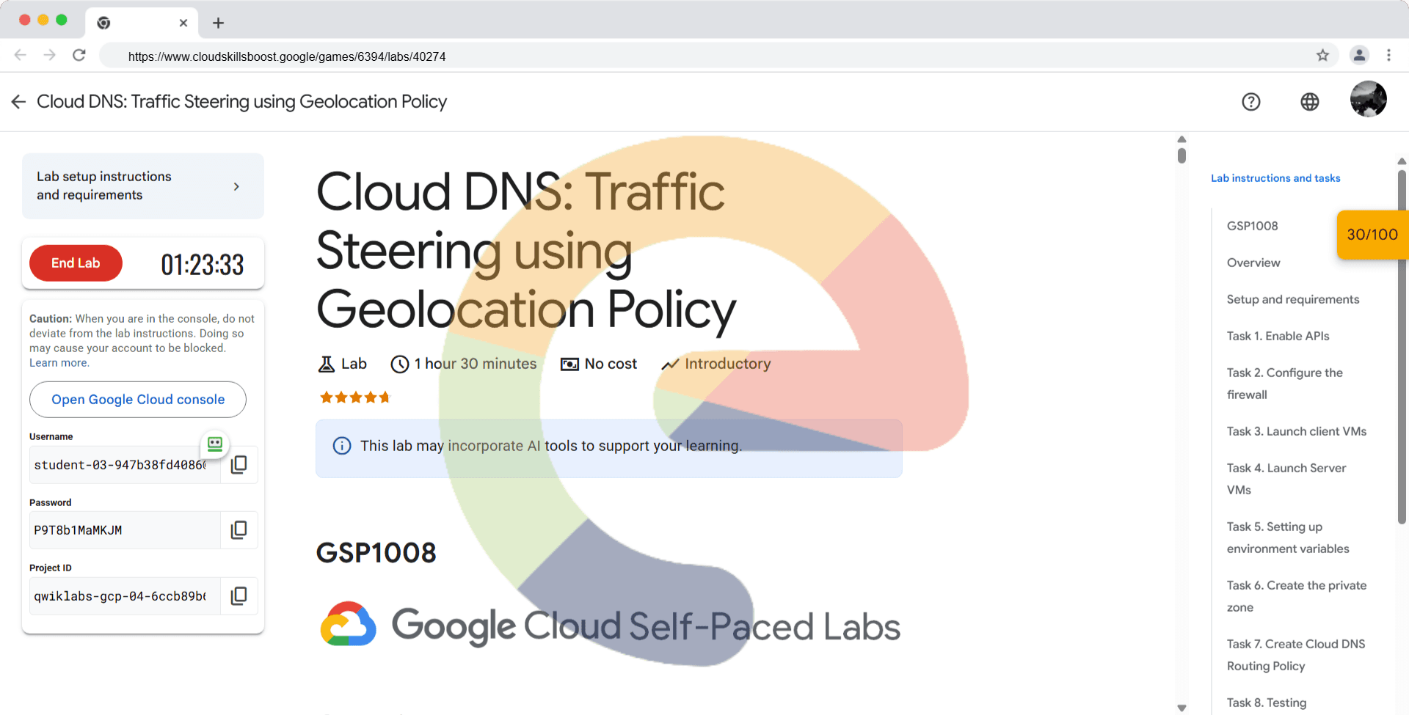Copy the Username value
Image resolution: width=1409 pixels, height=715 pixels.
239,464
